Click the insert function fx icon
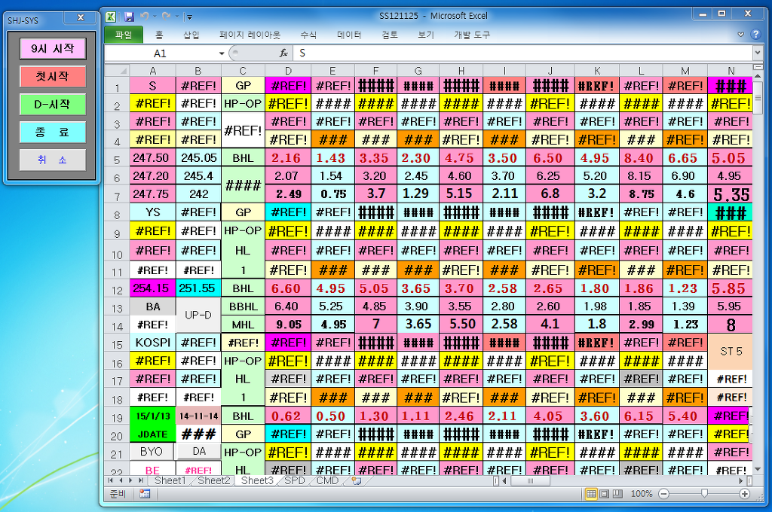This screenshot has width=772, height=512. [x=283, y=53]
